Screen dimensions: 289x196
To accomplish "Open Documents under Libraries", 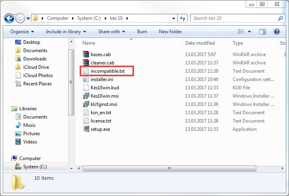I will coord(31,117).
